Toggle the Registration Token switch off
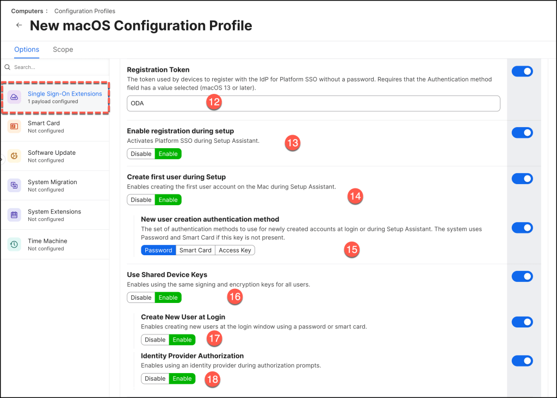The width and height of the screenshot is (557, 398). (x=522, y=71)
